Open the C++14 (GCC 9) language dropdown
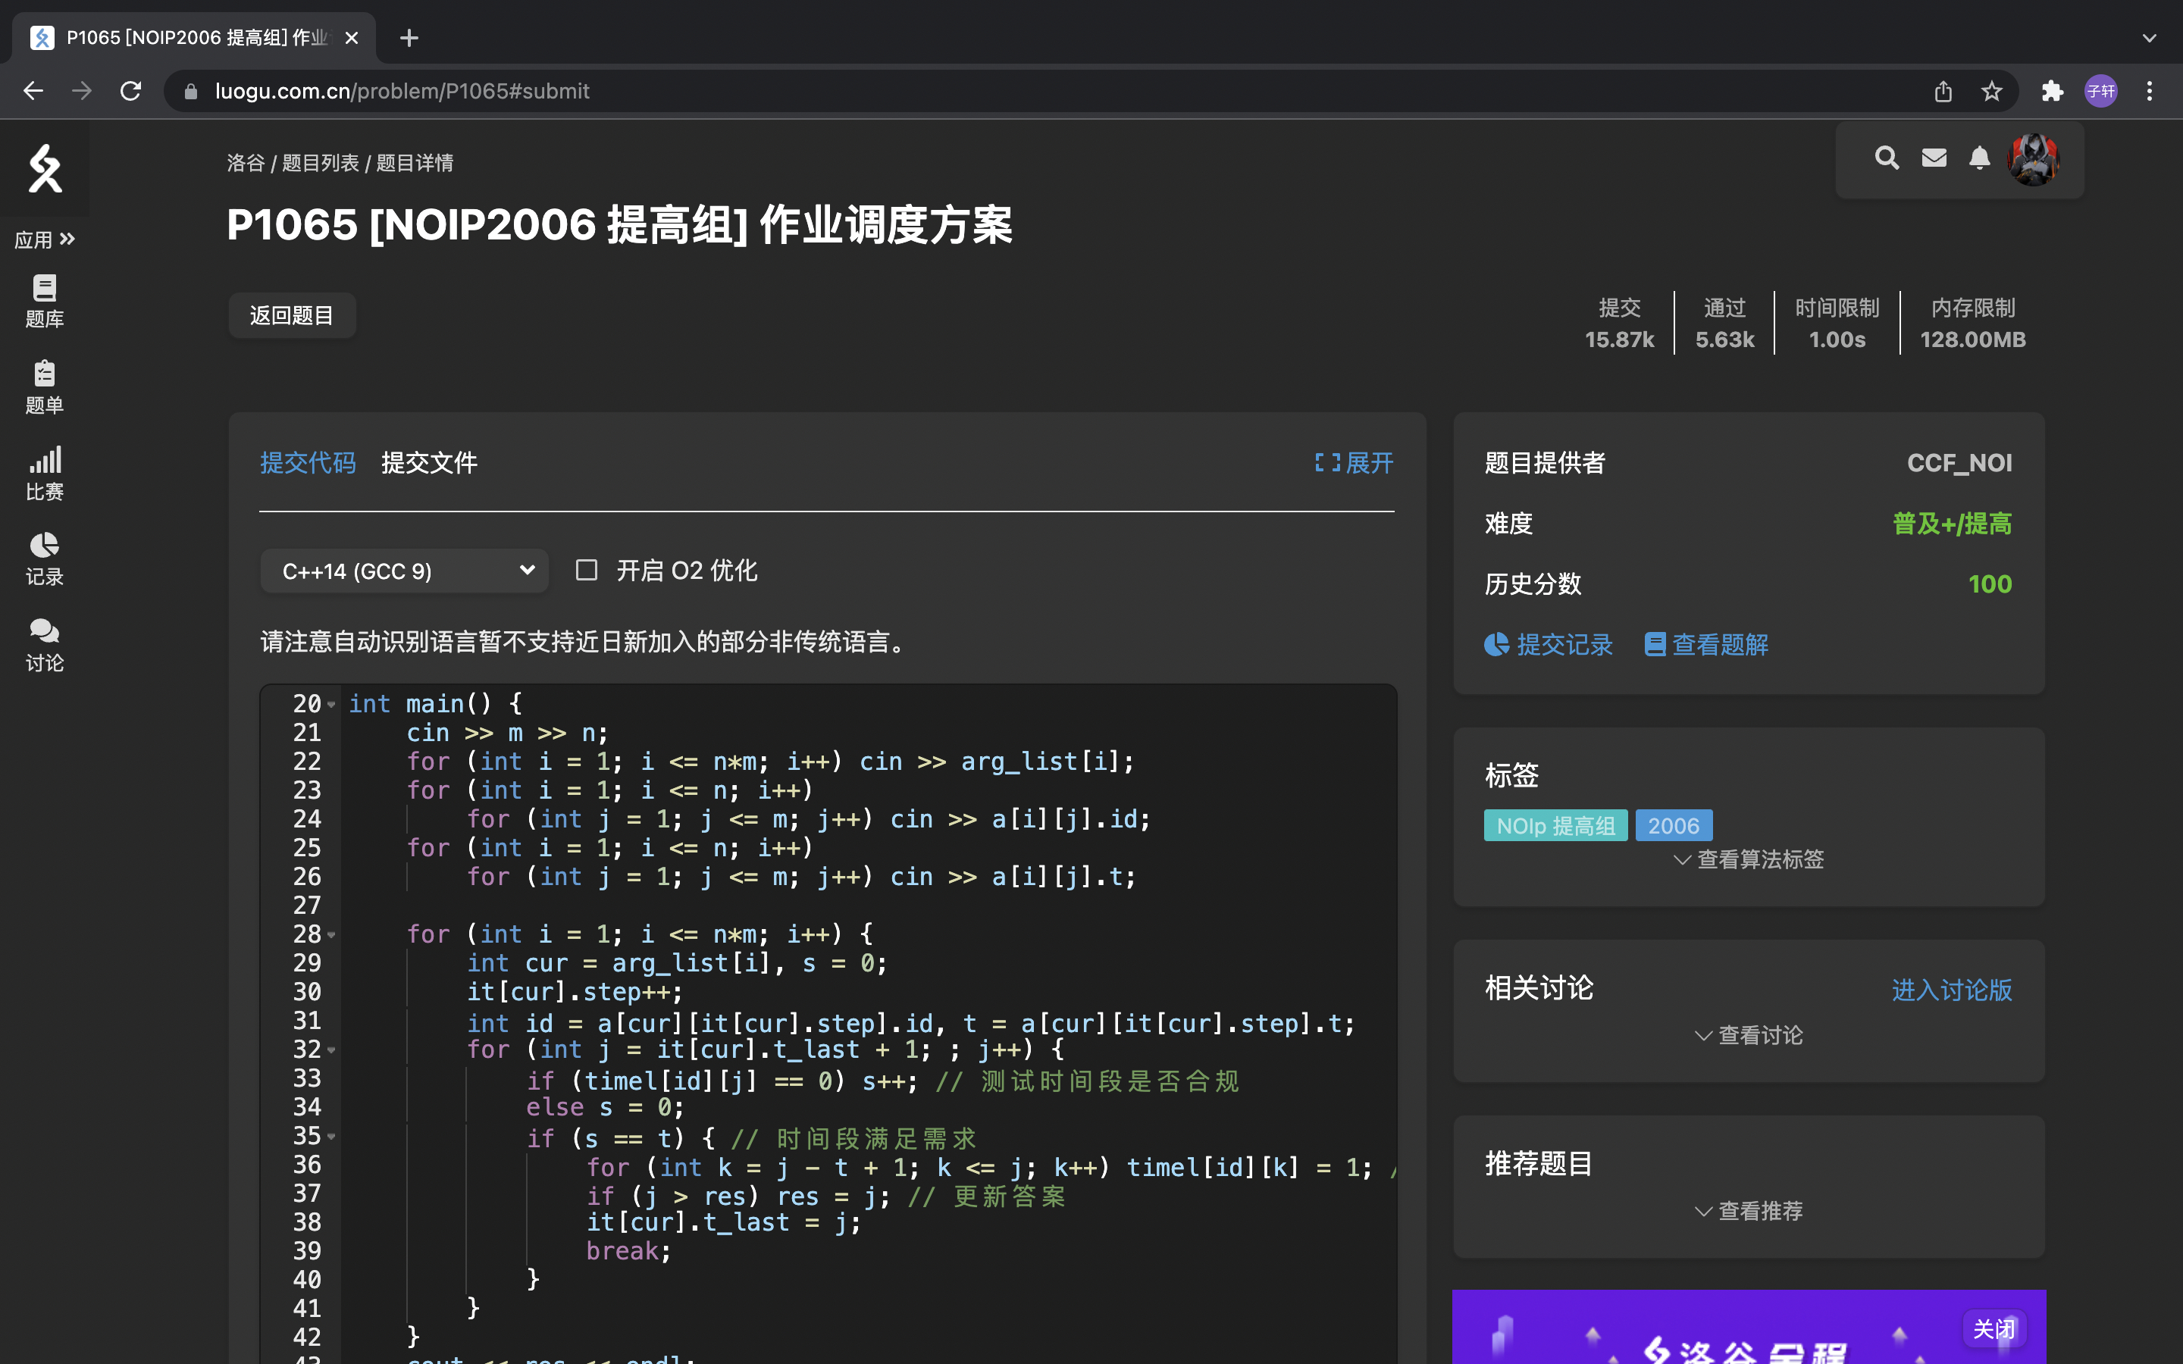The width and height of the screenshot is (2183, 1364). [x=404, y=570]
